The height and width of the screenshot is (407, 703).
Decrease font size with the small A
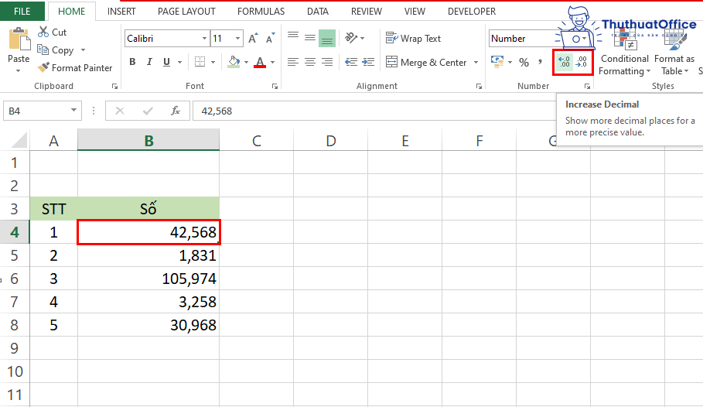[x=269, y=39]
